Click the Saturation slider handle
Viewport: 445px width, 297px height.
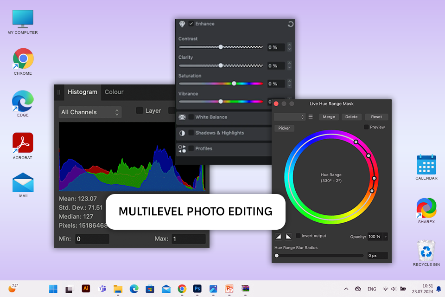(x=234, y=84)
